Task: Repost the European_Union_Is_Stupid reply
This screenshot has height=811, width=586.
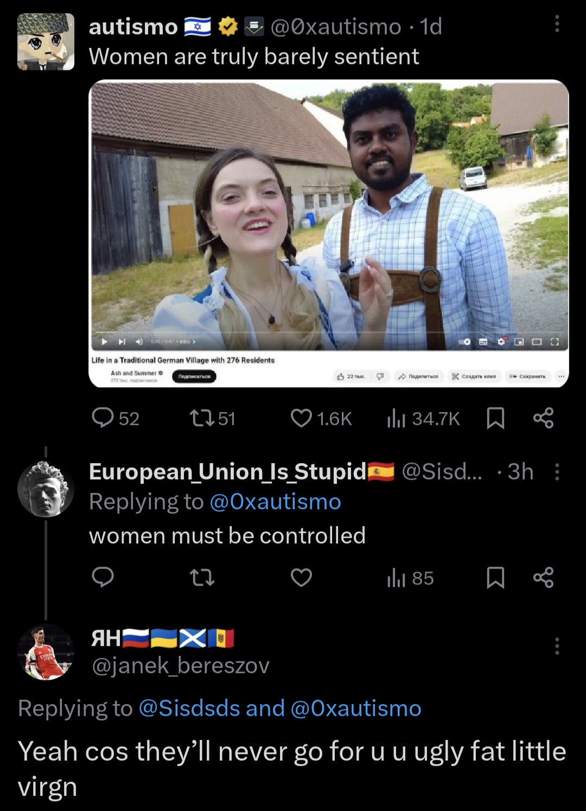Action: (202, 577)
